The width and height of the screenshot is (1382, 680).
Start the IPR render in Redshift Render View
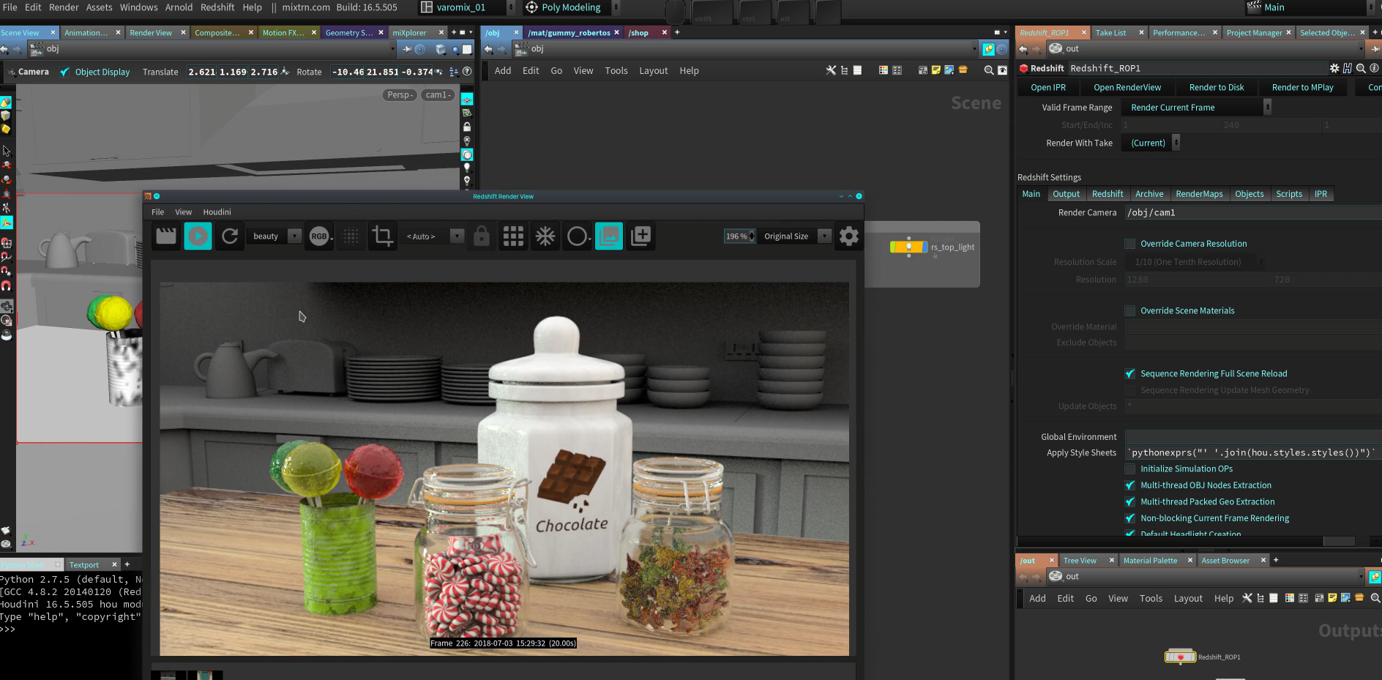(x=198, y=236)
